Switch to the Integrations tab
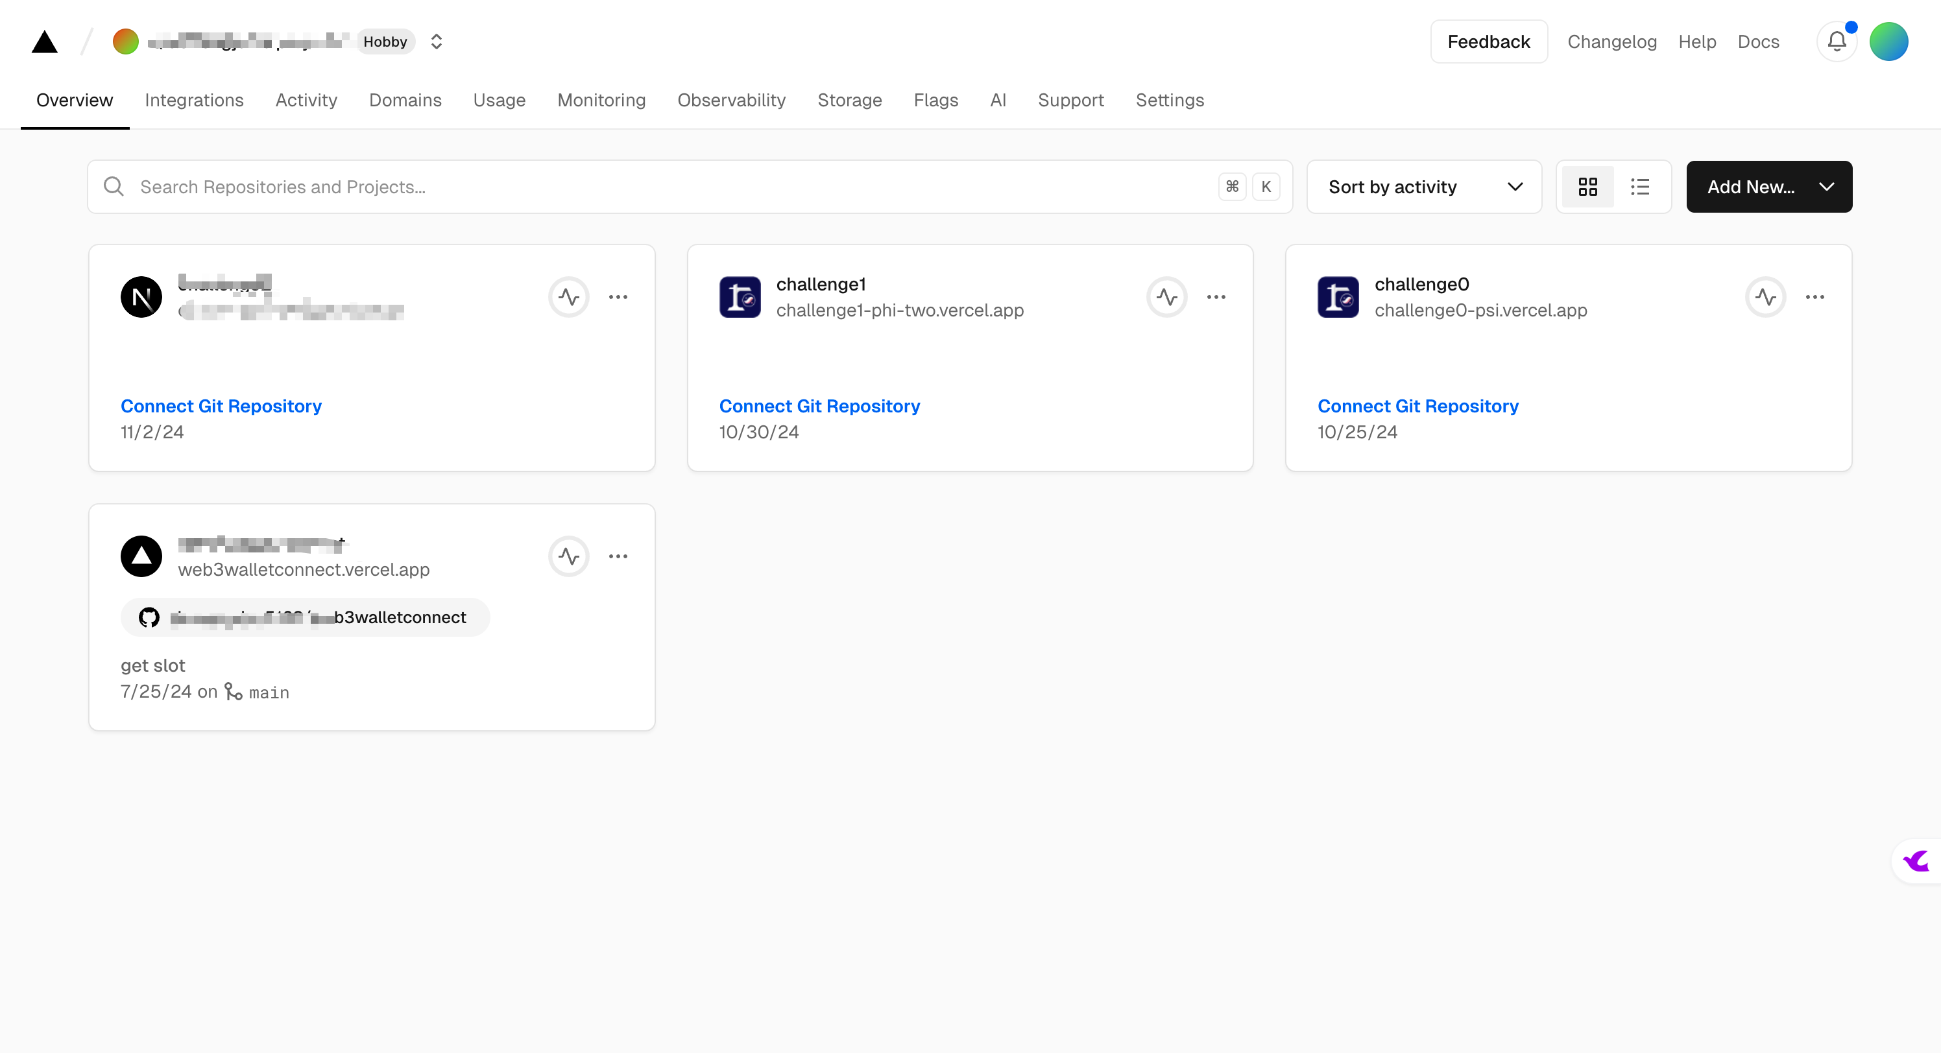This screenshot has height=1053, width=1941. click(x=194, y=101)
